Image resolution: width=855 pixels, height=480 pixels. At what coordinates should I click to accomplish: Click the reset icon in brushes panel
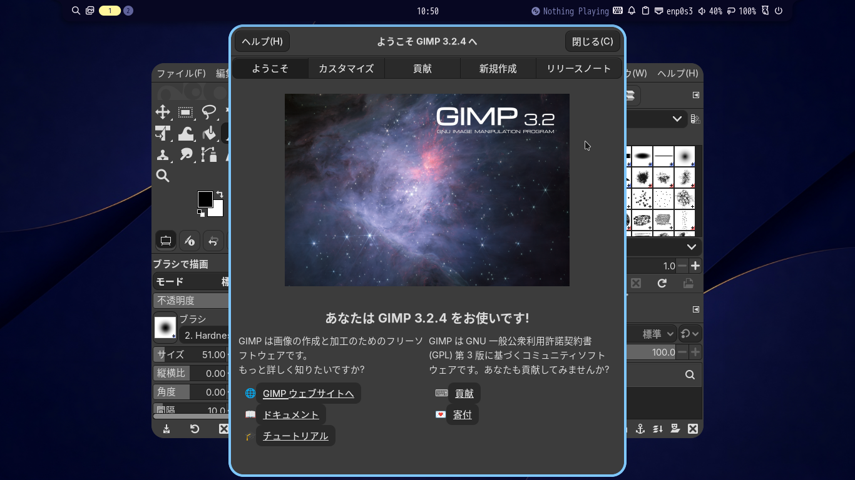point(662,283)
